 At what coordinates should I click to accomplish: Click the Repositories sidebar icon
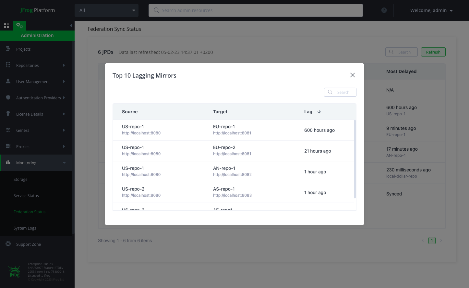click(x=8, y=65)
